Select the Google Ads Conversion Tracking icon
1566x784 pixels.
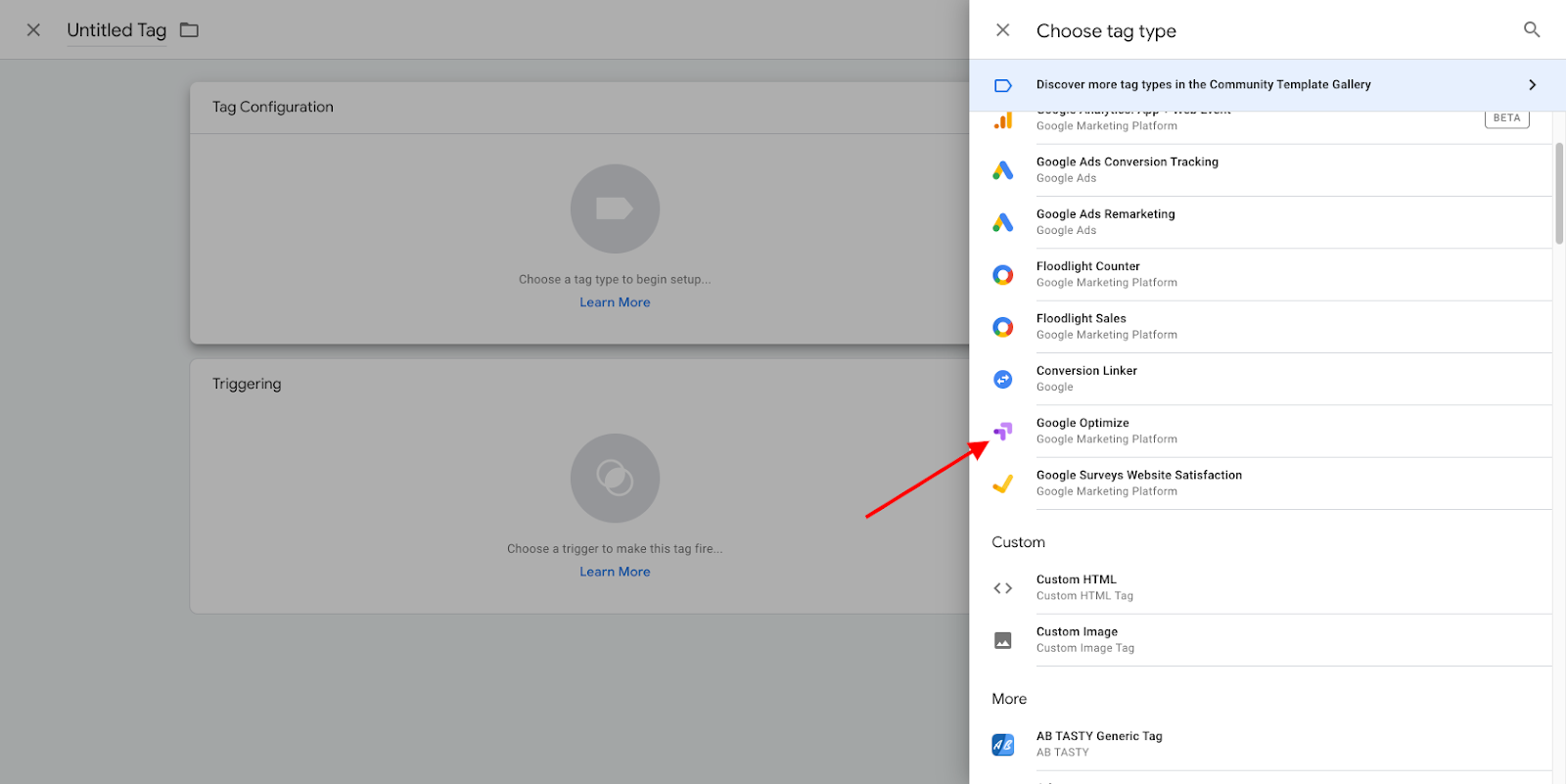[1002, 170]
